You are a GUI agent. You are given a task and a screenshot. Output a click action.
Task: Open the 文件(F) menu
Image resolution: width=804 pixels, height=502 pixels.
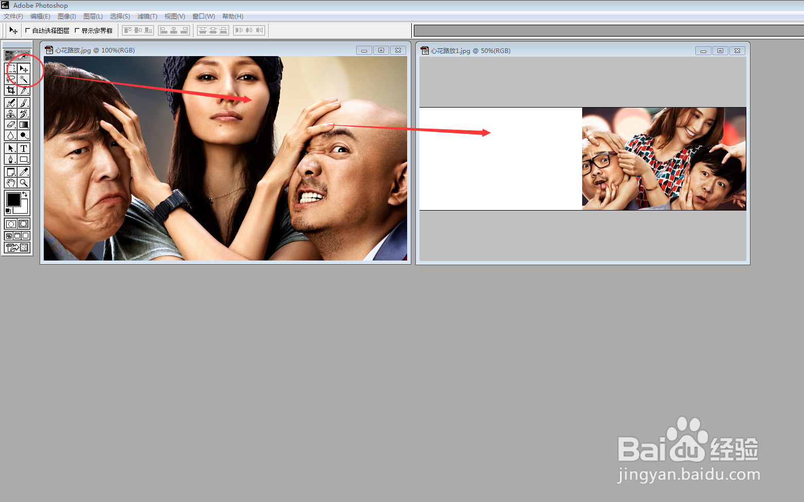click(13, 16)
